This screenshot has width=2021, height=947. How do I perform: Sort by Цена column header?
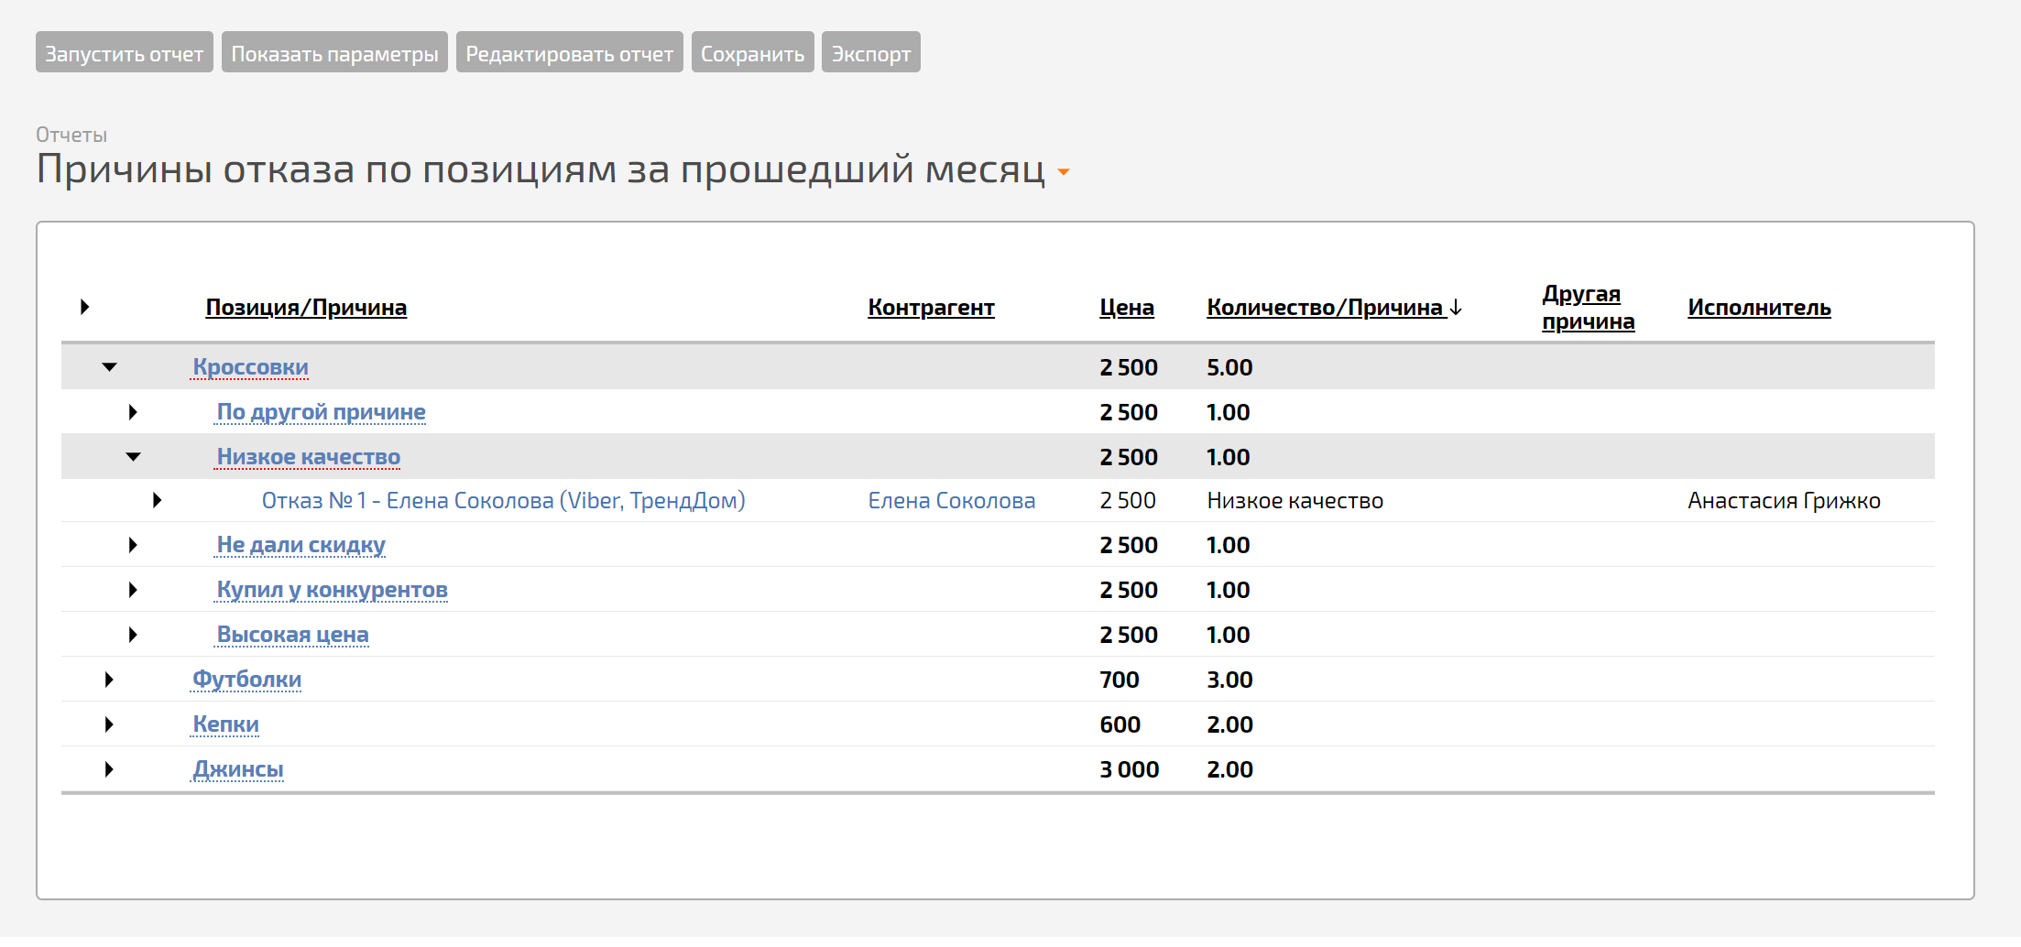pos(1127,308)
